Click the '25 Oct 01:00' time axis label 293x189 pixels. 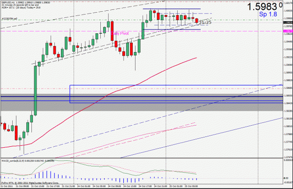176,186
